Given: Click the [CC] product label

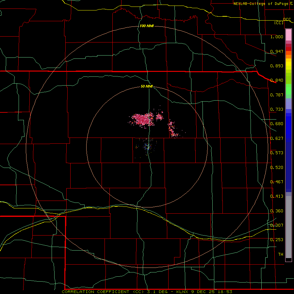Looking at the screenshot, I should (x=279, y=23).
